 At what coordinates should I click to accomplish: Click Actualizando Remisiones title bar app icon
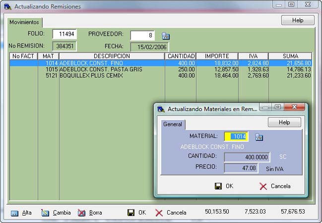click(7, 6)
